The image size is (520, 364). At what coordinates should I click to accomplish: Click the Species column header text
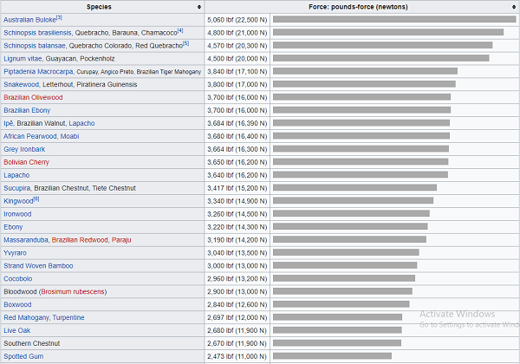(99, 7)
